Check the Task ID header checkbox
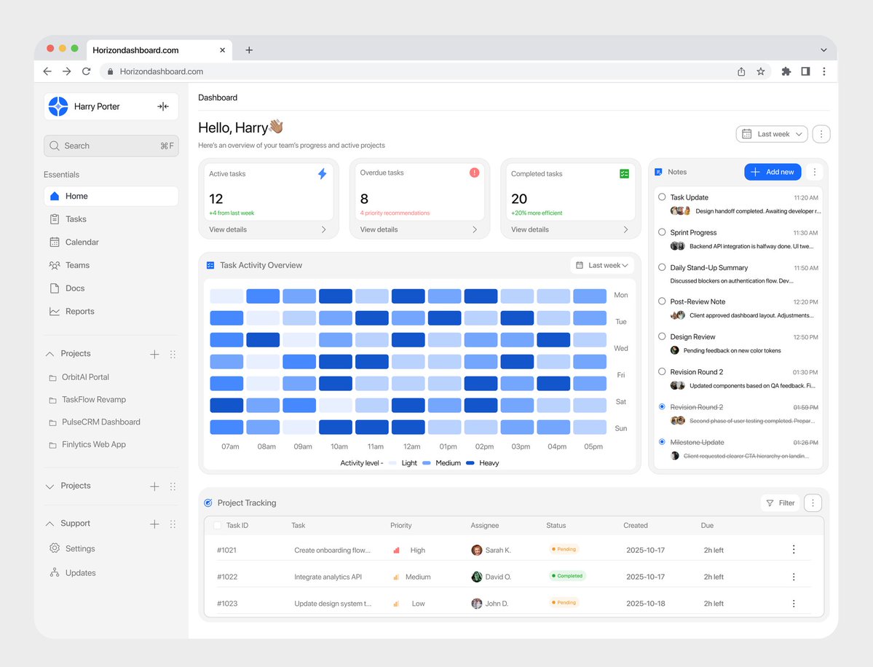 point(216,525)
